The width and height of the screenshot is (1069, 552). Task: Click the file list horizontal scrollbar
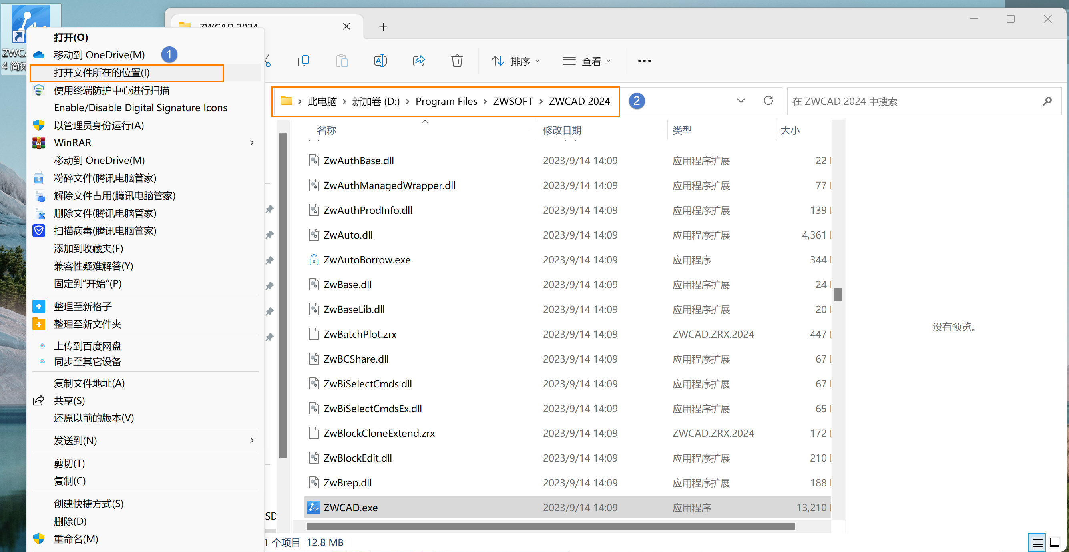pos(550,526)
